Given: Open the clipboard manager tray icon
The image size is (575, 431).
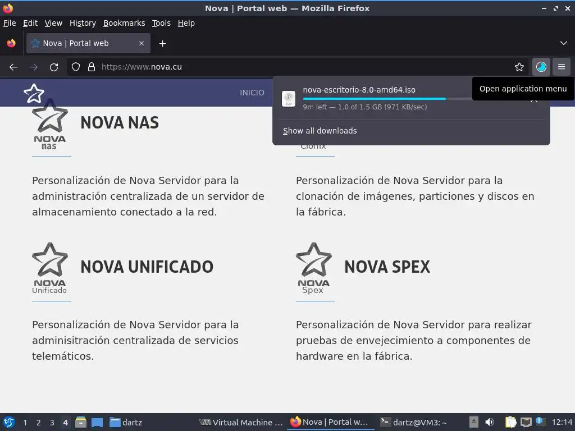Looking at the screenshot, I should click(x=510, y=422).
